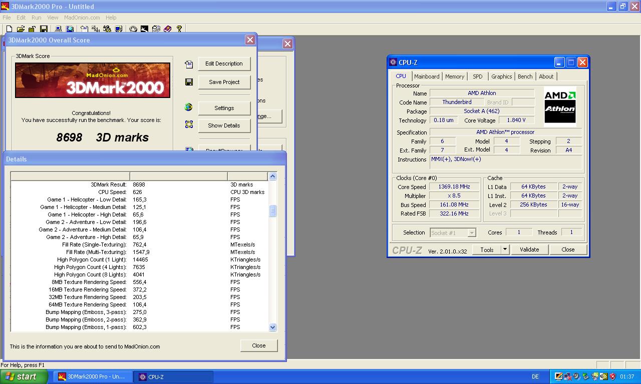Open the Settings button in Overall Score
Image resolution: width=641 pixels, height=384 pixels.
[x=224, y=108]
